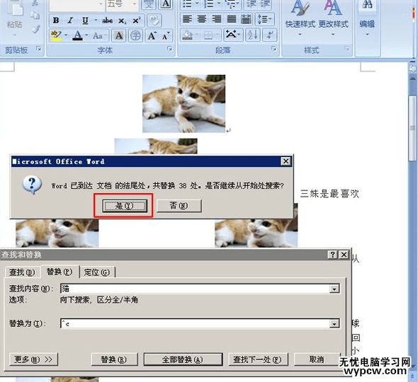Click No (否) in Word message box
418x382 pixels.
(x=179, y=206)
